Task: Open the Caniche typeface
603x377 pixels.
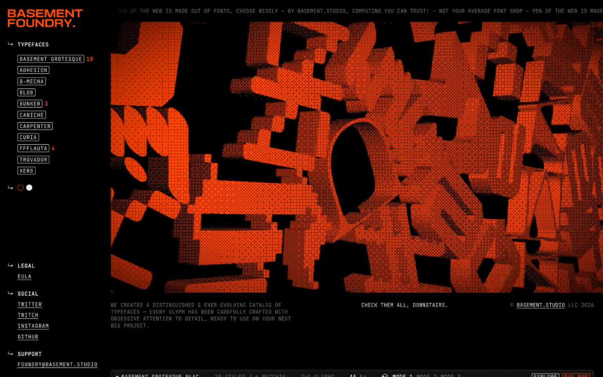Action: (32, 115)
